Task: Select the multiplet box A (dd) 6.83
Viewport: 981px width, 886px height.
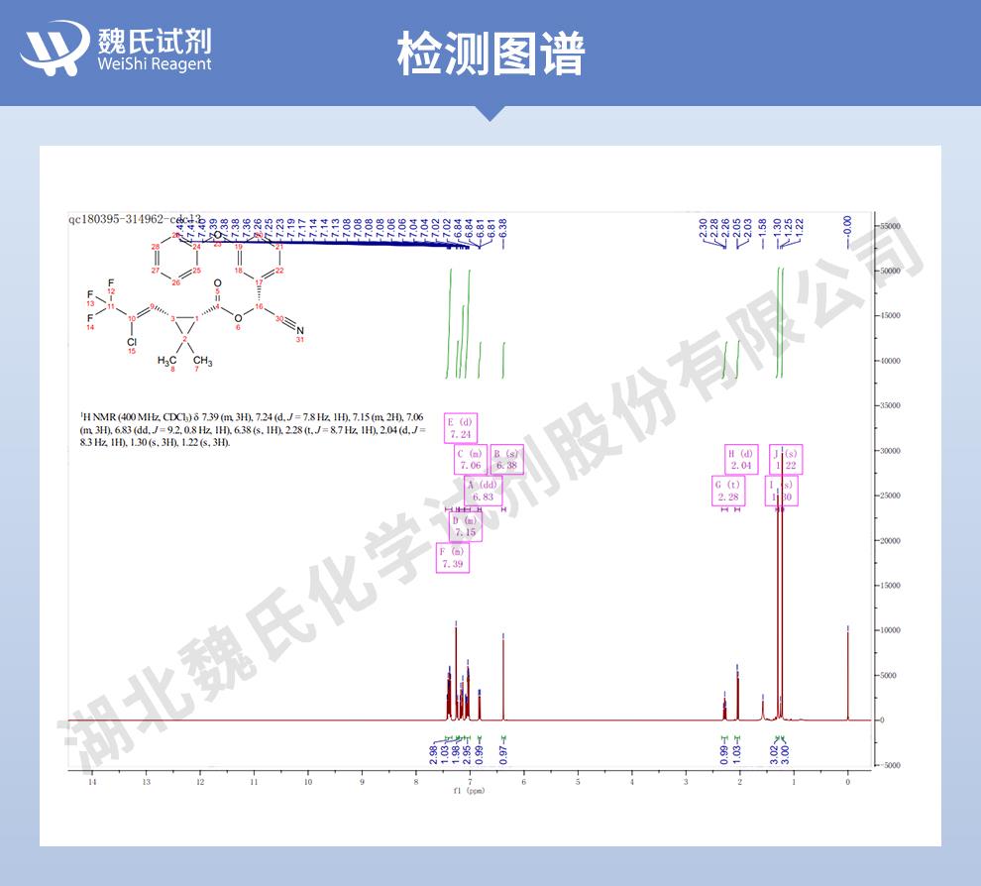Action: click(483, 491)
